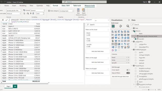Choose the pie chart visual
The height and width of the screenshot is (91, 162).
(x=122, y=38)
